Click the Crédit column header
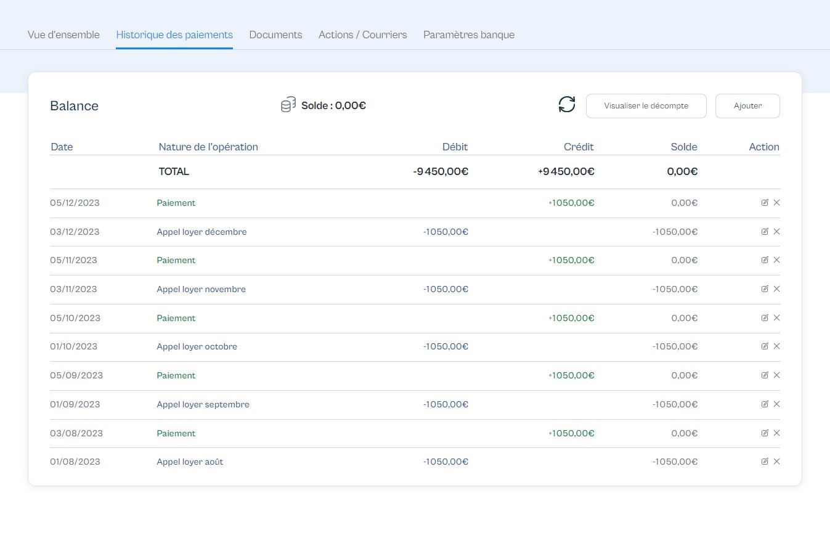 pos(579,147)
